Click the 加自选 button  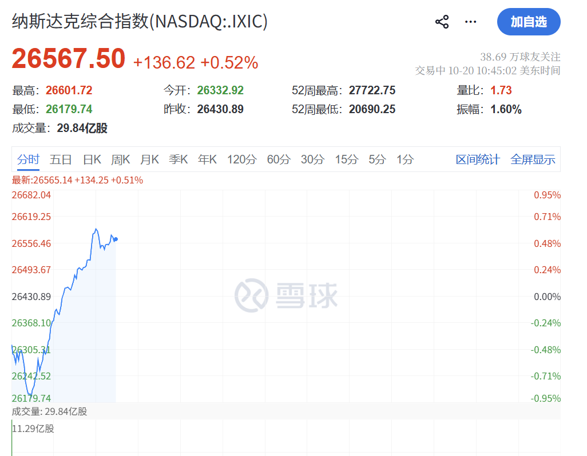[529, 22]
